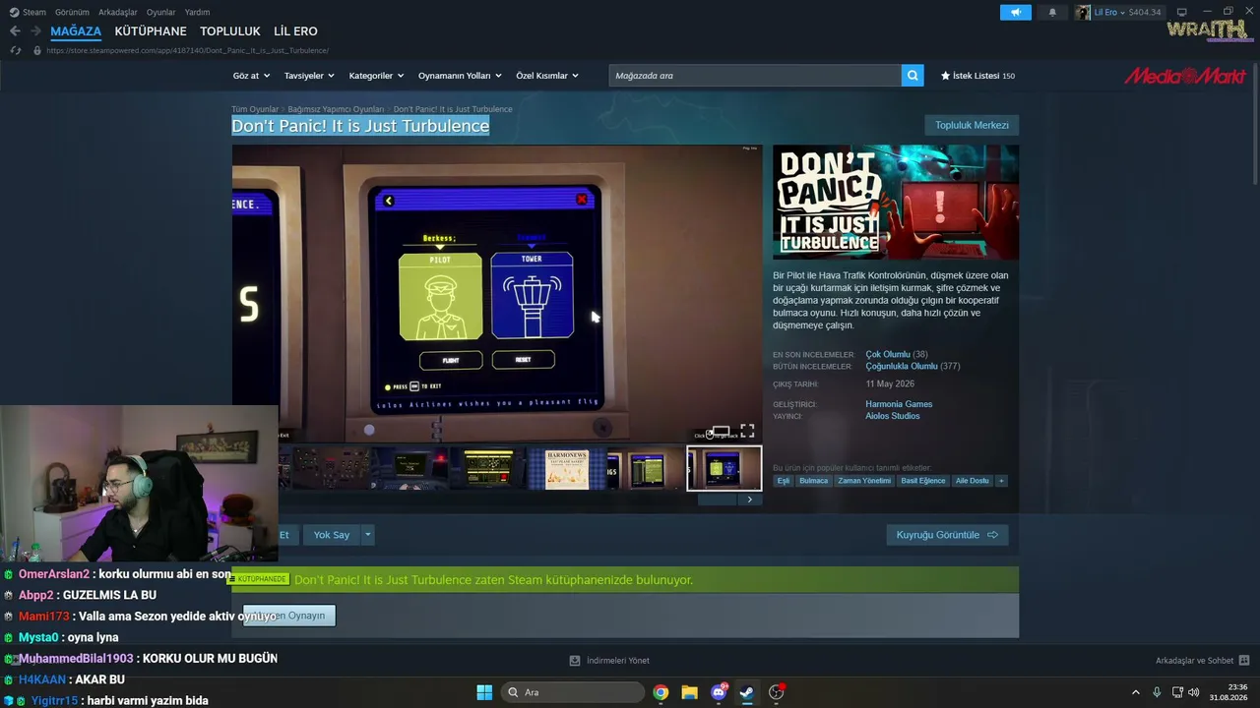
Task: Click the Çok Olumlu recent reviews link
Action: tap(888, 354)
